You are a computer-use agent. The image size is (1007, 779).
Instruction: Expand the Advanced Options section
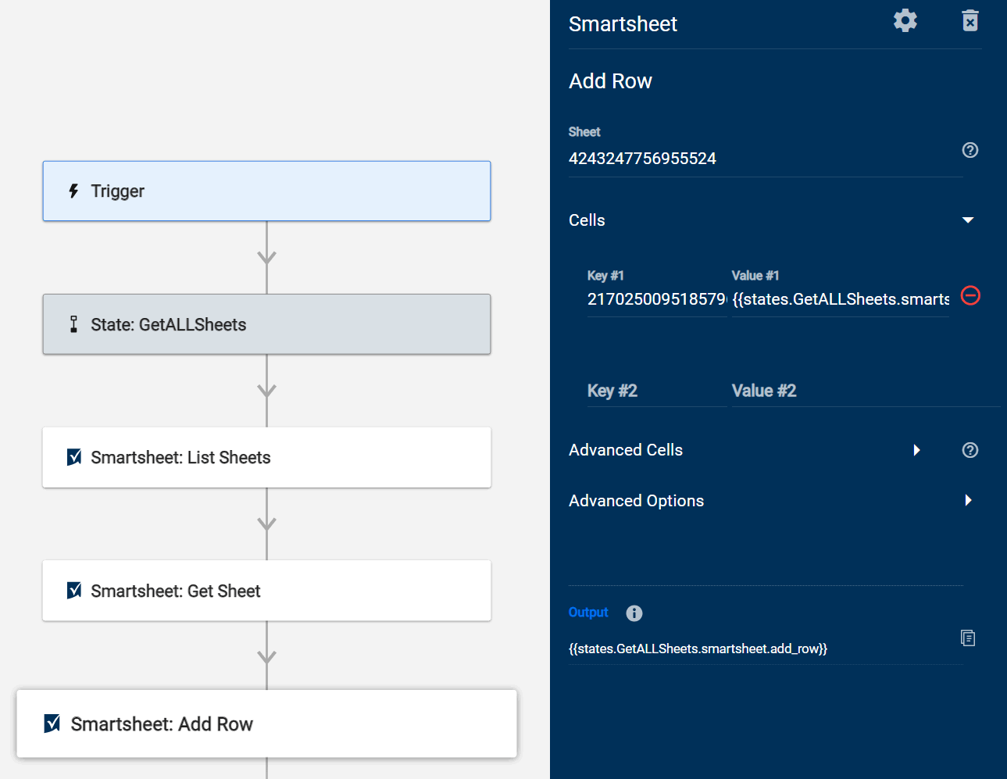[x=968, y=500]
